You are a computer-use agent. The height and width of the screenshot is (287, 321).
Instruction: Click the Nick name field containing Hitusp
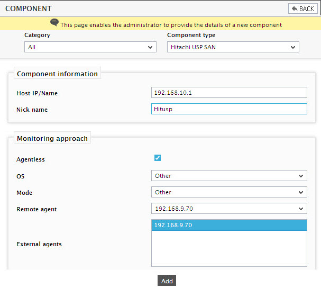pos(229,109)
